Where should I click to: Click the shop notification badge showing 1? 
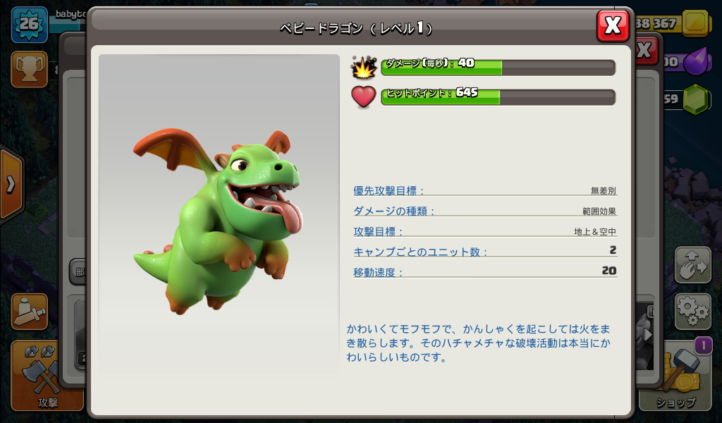click(703, 345)
